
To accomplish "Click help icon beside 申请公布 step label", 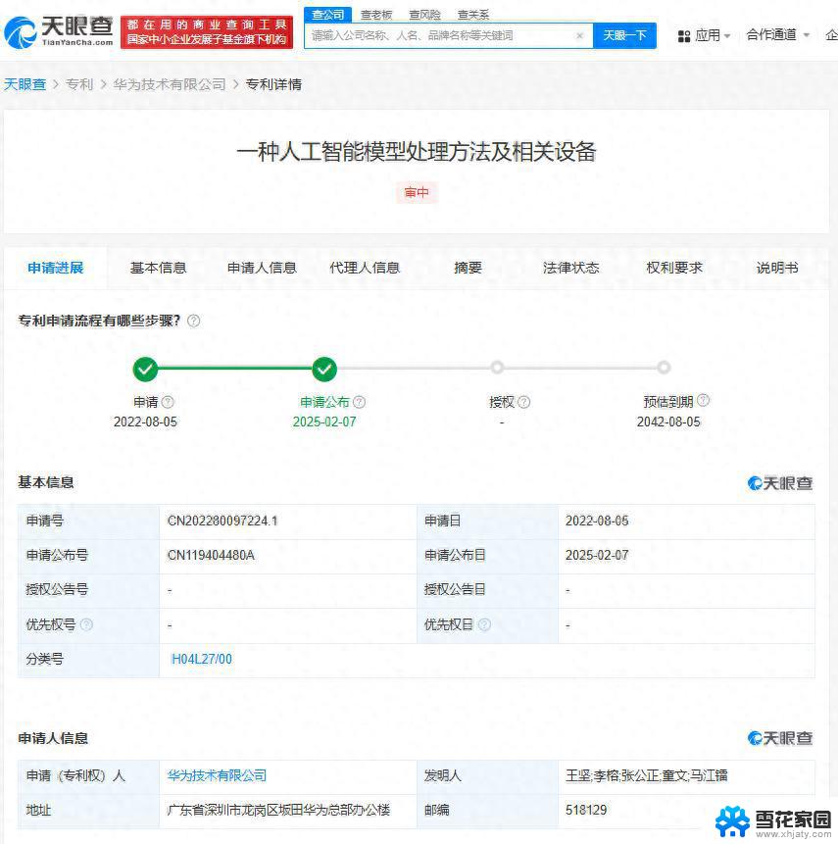I will coord(359,402).
